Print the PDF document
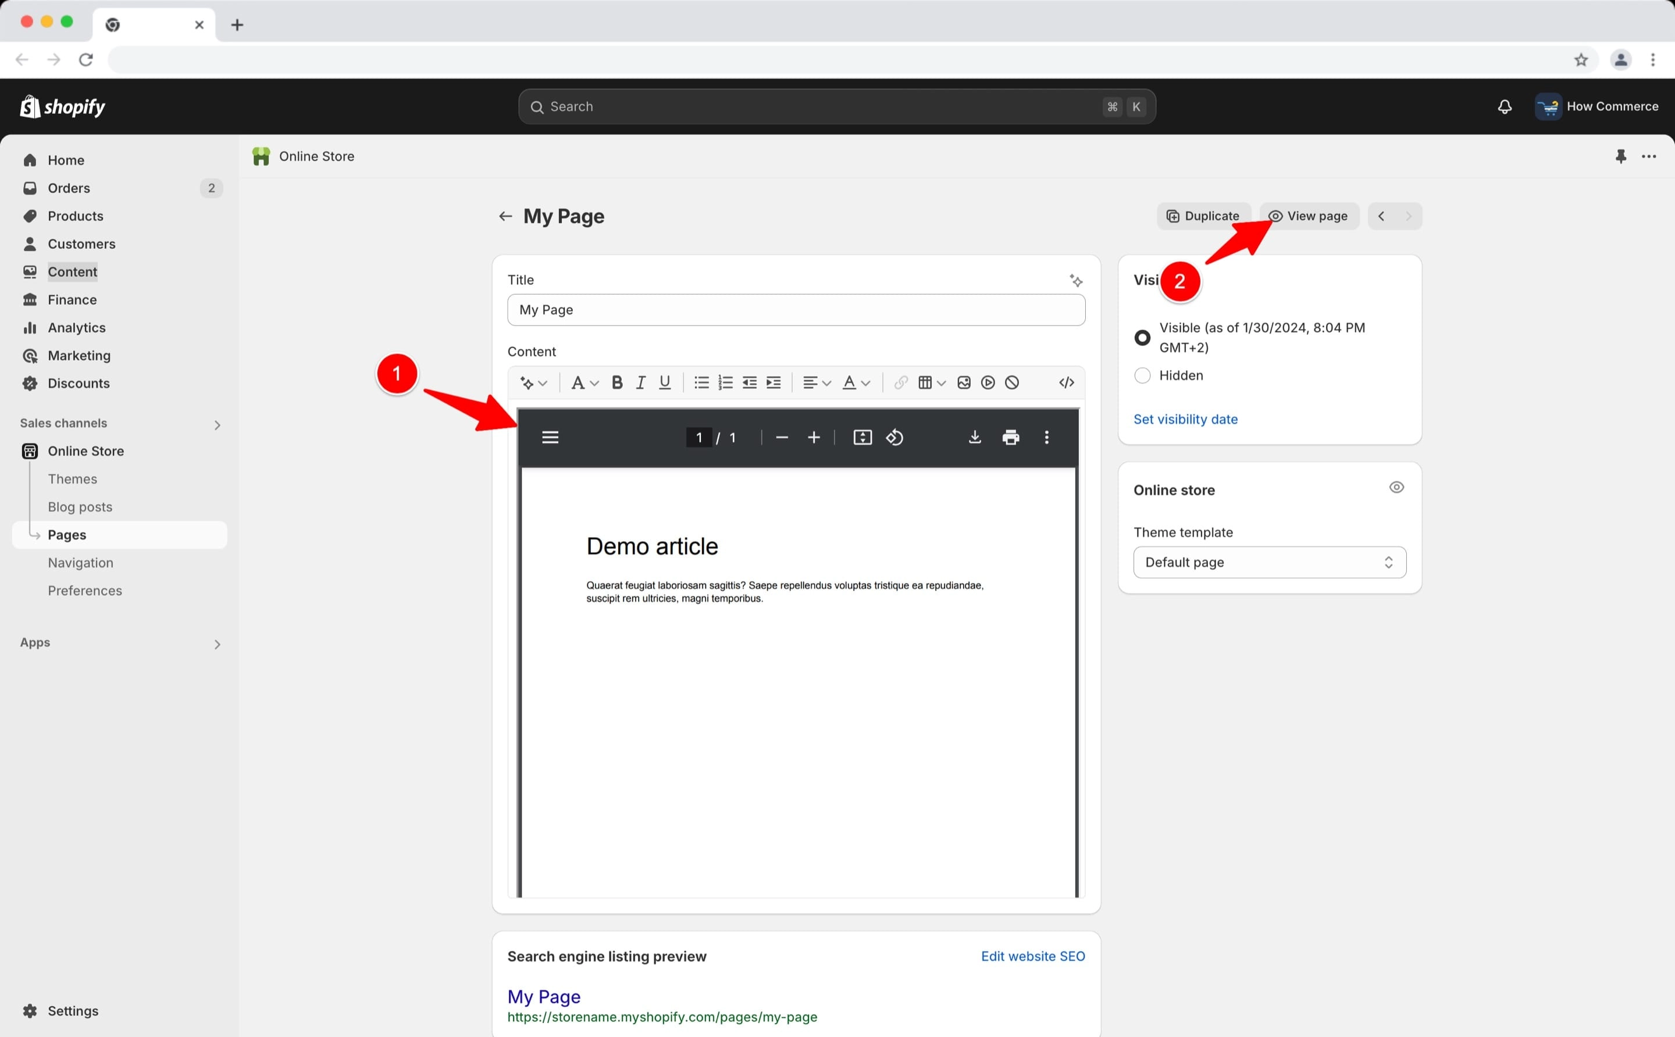Viewport: 1675px width, 1037px height. point(1011,438)
